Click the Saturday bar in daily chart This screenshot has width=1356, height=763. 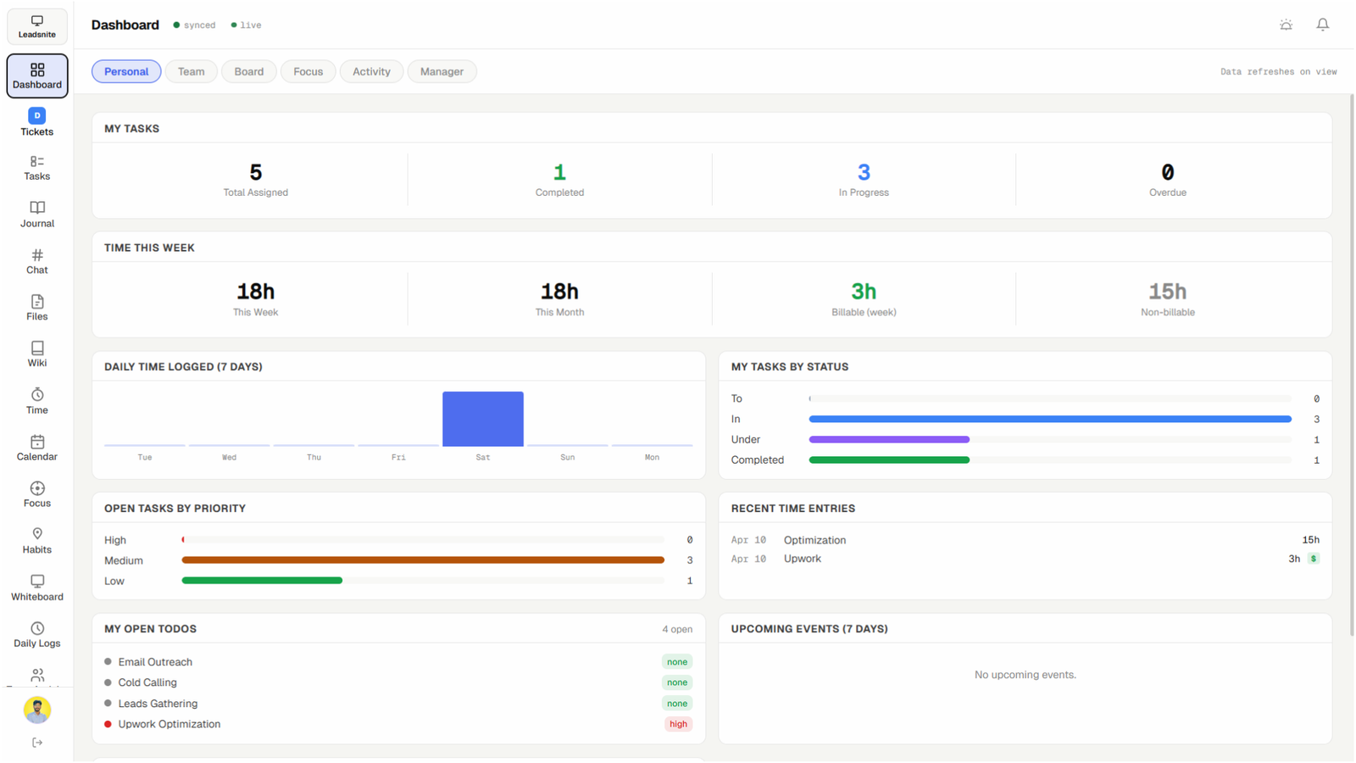pyautogui.click(x=482, y=419)
